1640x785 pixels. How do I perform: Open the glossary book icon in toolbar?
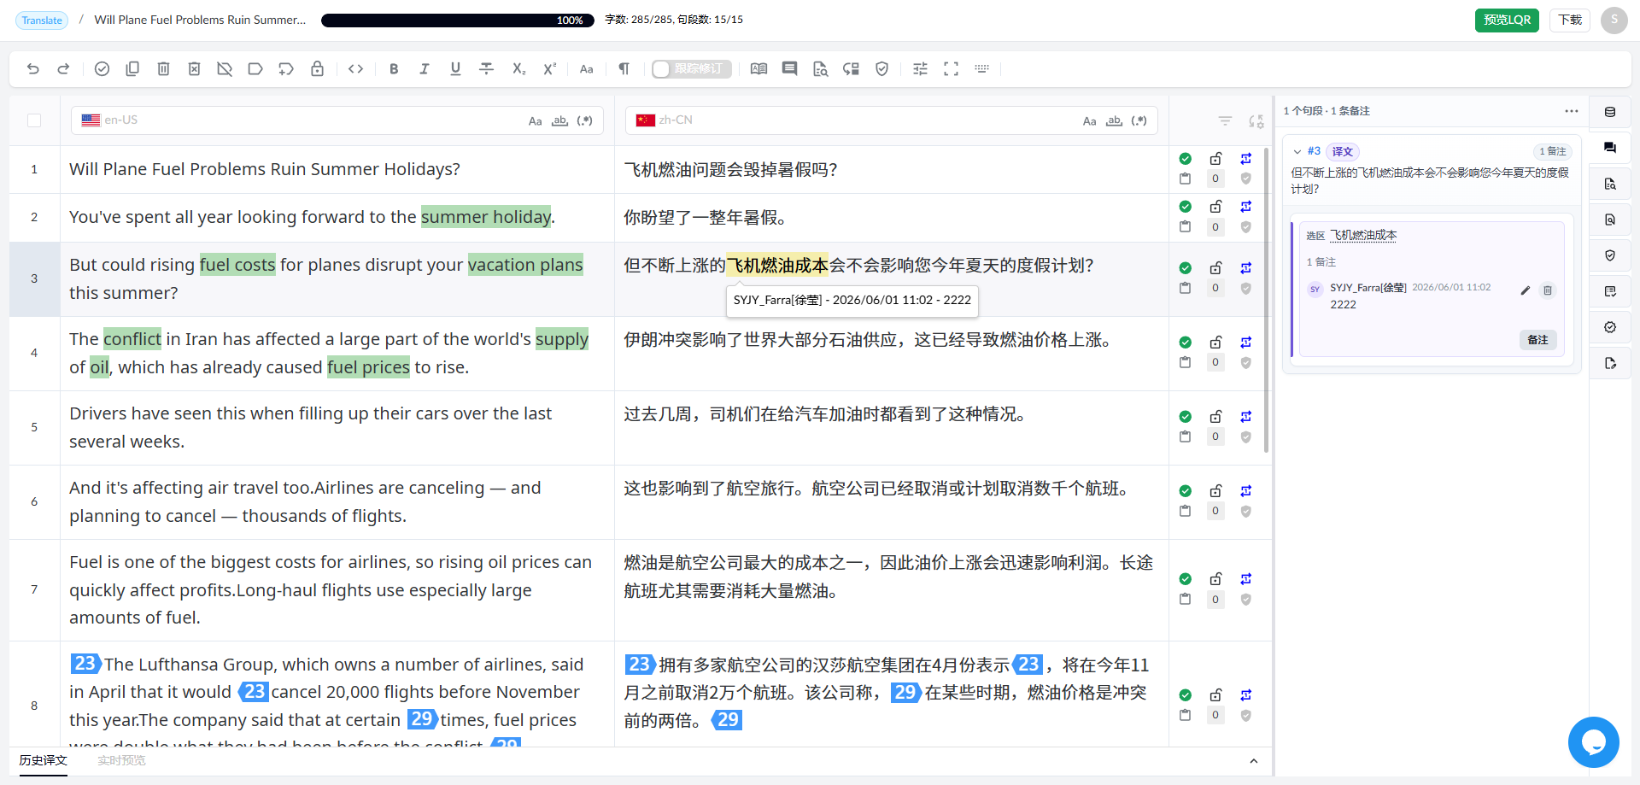[x=758, y=69]
